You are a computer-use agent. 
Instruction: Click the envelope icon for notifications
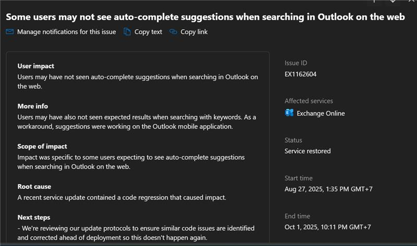[x=10, y=32]
